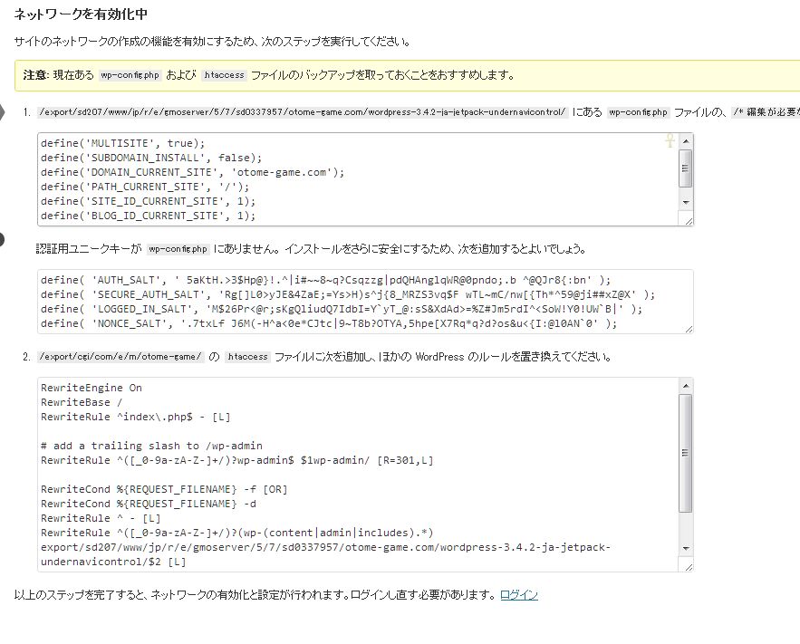This screenshot has width=800, height=644.
Task: Click the down arrow of the RewriteEngine box scrollbar
Action: (x=686, y=549)
